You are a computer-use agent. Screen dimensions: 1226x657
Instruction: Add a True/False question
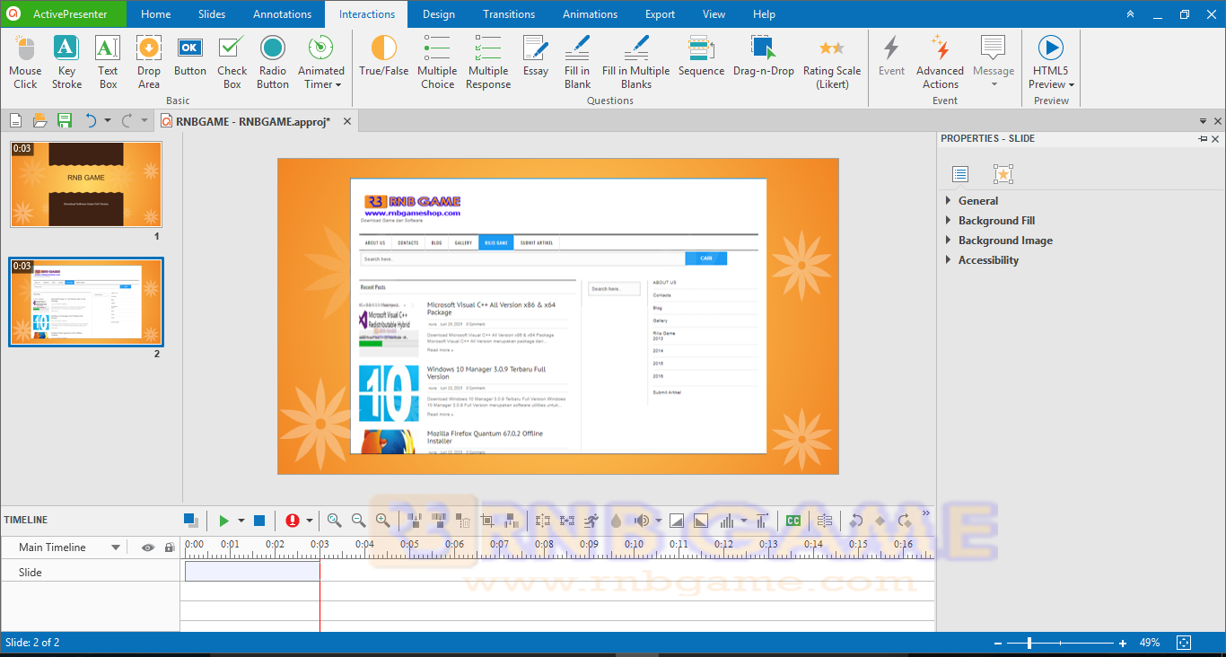[x=383, y=57]
